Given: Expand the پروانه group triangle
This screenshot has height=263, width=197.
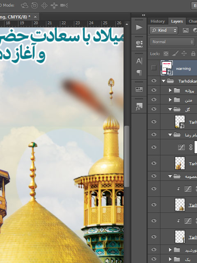Looking at the screenshot, I should click(170, 90).
